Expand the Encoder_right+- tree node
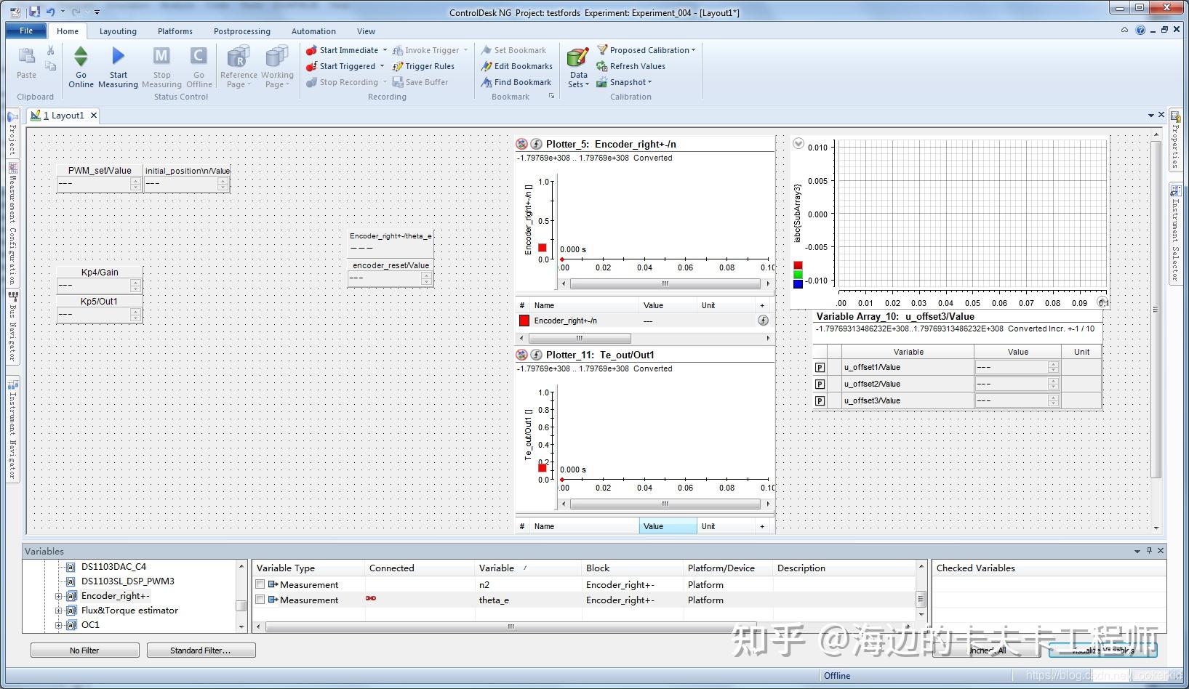This screenshot has height=689, width=1189. coord(58,595)
